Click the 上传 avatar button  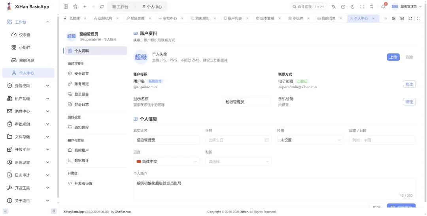pos(393,57)
